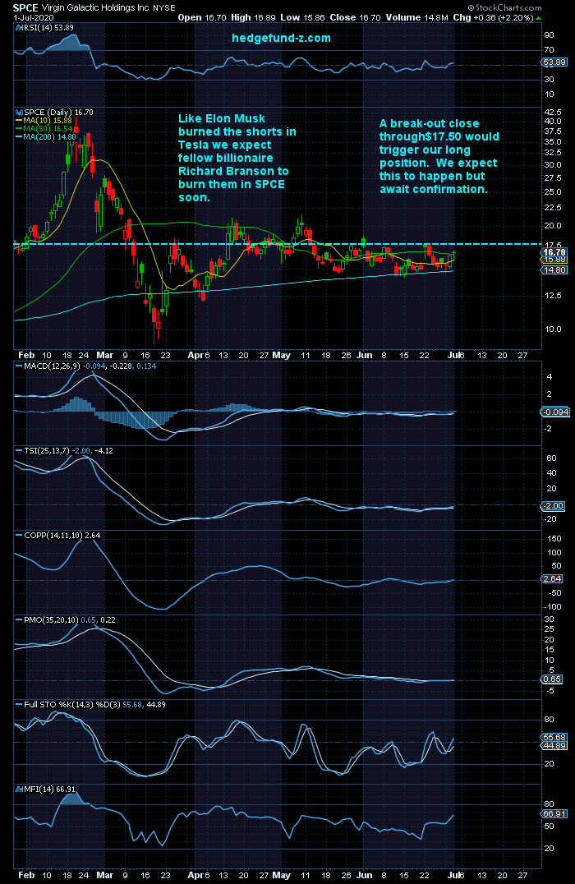Screen dimensions: 575x884
Task: Click the MFI(14) 66.91 indicator label
Action: (x=49, y=790)
